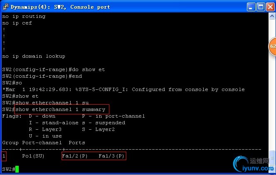This screenshot has height=175, width=276.
Task: Minimize the Dynamips SW2 console window
Action: tap(251, 7)
